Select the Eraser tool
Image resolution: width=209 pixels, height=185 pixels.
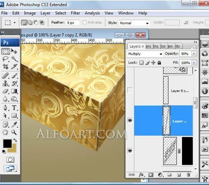click(6, 91)
